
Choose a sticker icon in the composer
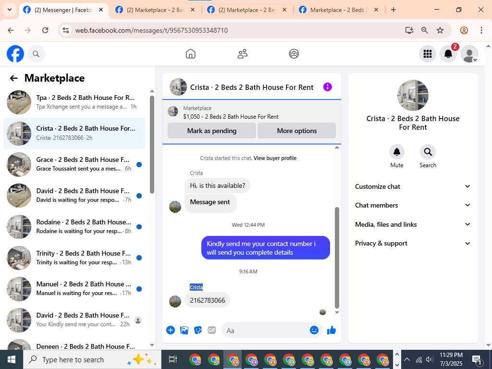(x=198, y=330)
